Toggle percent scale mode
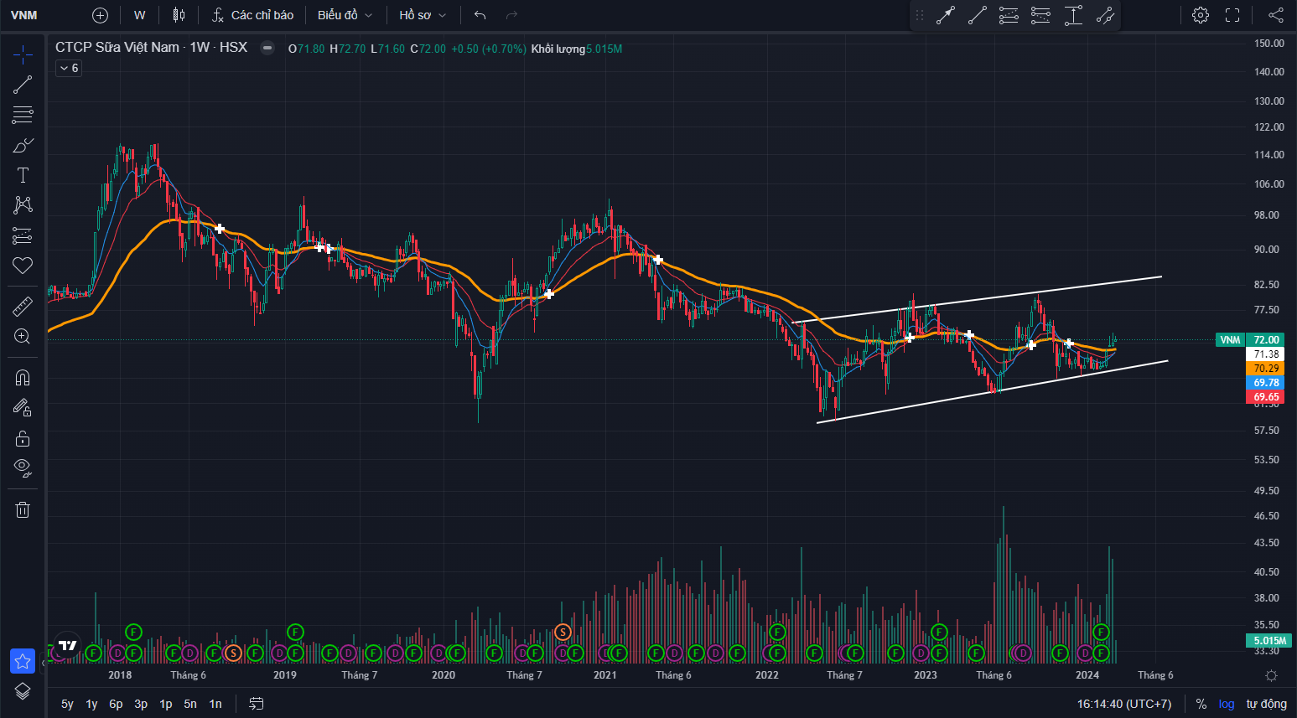Screen dimensions: 1297x718 pyautogui.click(x=1201, y=704)
